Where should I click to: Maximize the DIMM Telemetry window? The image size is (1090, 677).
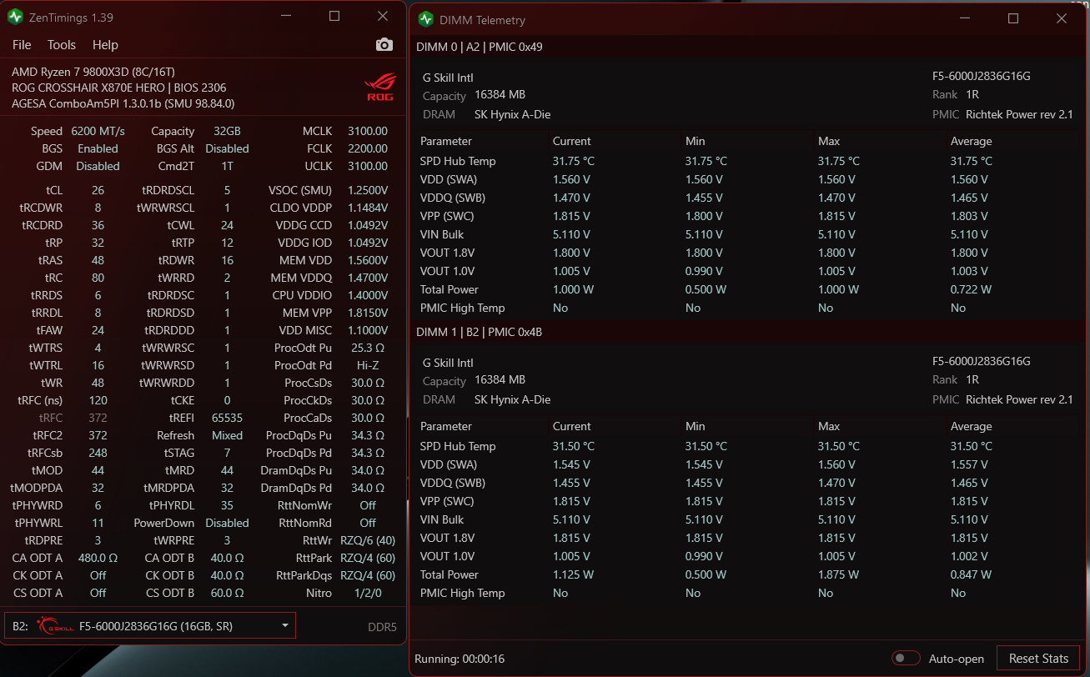pyautogui.click(x=1013, y=18)
